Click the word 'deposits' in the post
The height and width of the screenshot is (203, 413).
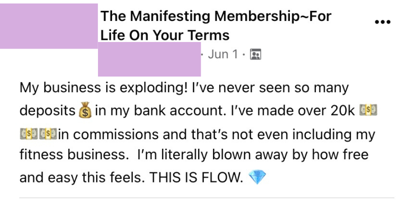click(x=47, y=111)
